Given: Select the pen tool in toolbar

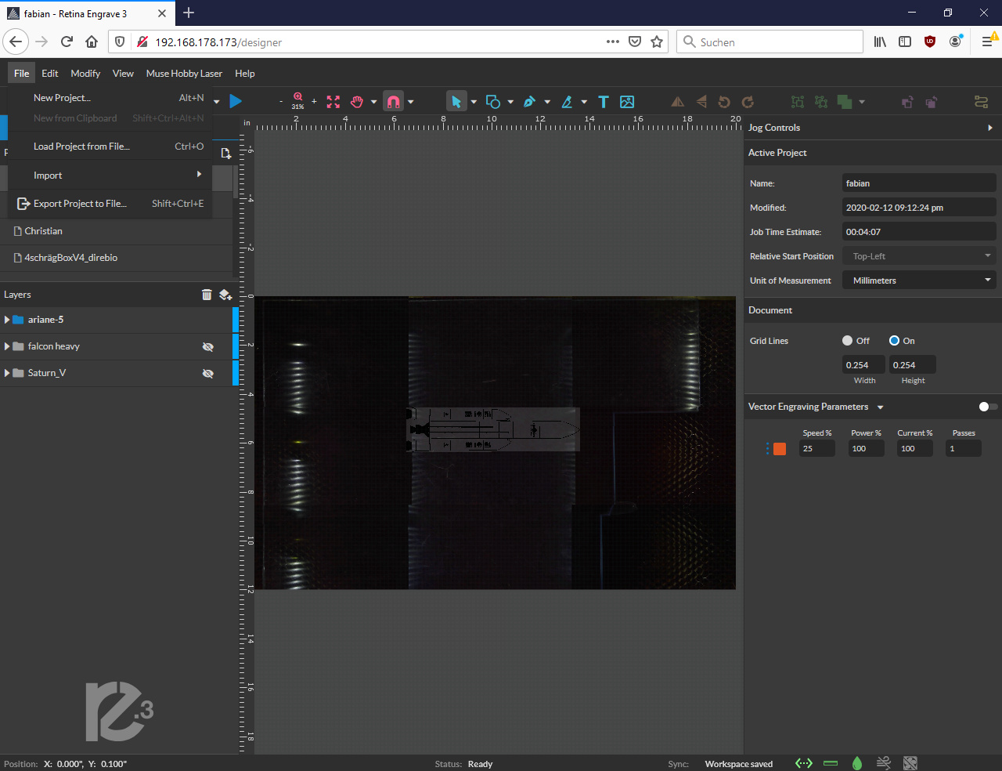Looking at the screenshot, I should point(530,102).
